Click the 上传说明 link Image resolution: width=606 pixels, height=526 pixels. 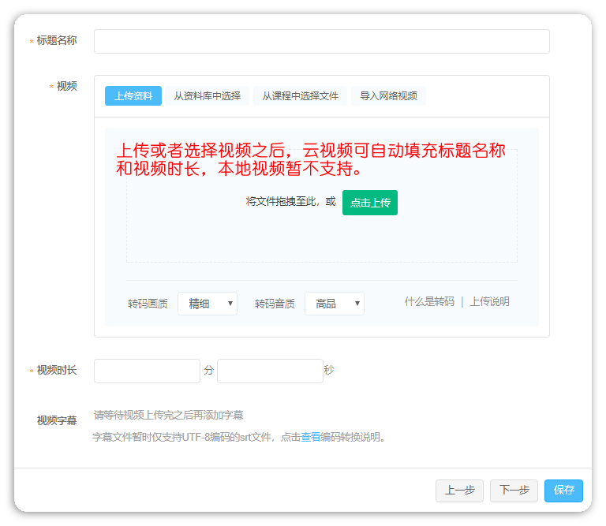[x=489, y=301]
